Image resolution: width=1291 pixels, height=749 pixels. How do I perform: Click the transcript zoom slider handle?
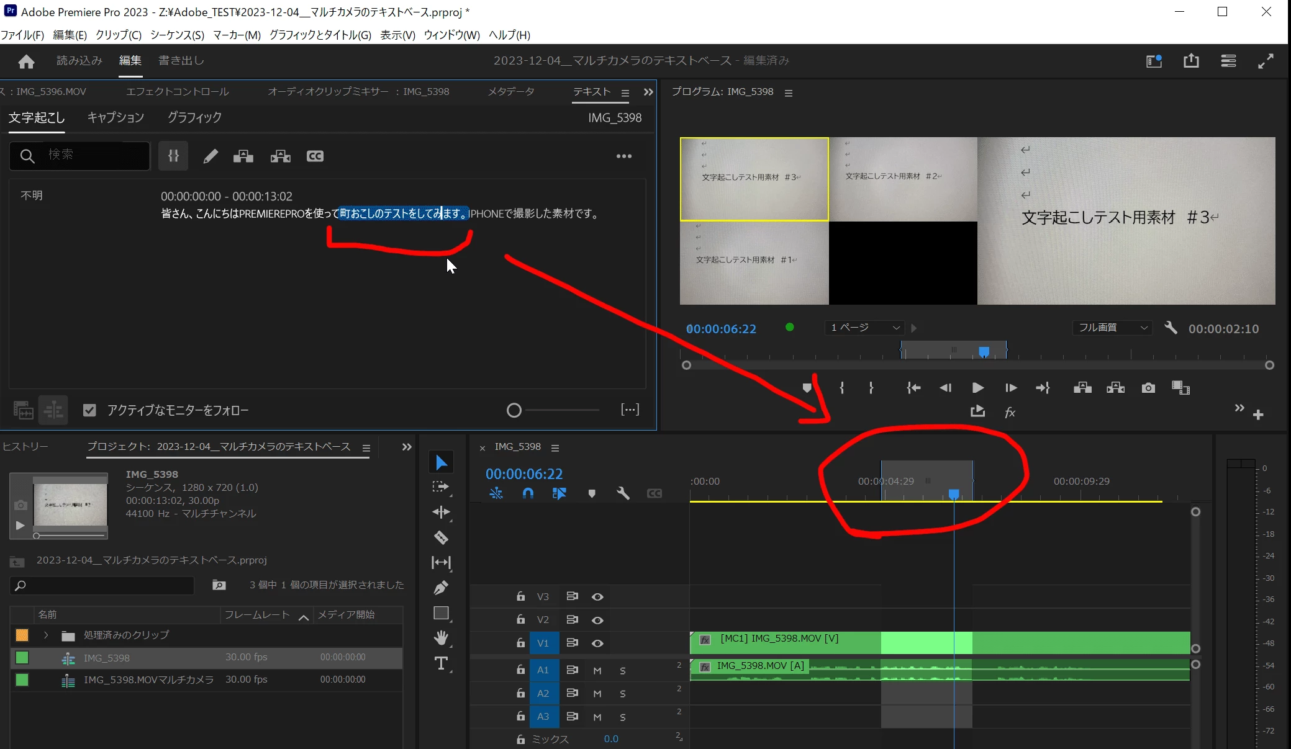click(x=514, y=410)
